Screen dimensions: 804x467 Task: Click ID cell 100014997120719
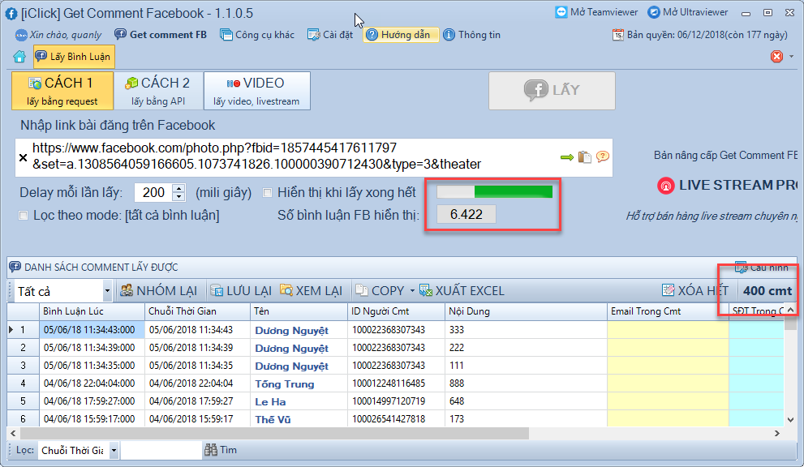pyautogui.click(x=397, y=401)
